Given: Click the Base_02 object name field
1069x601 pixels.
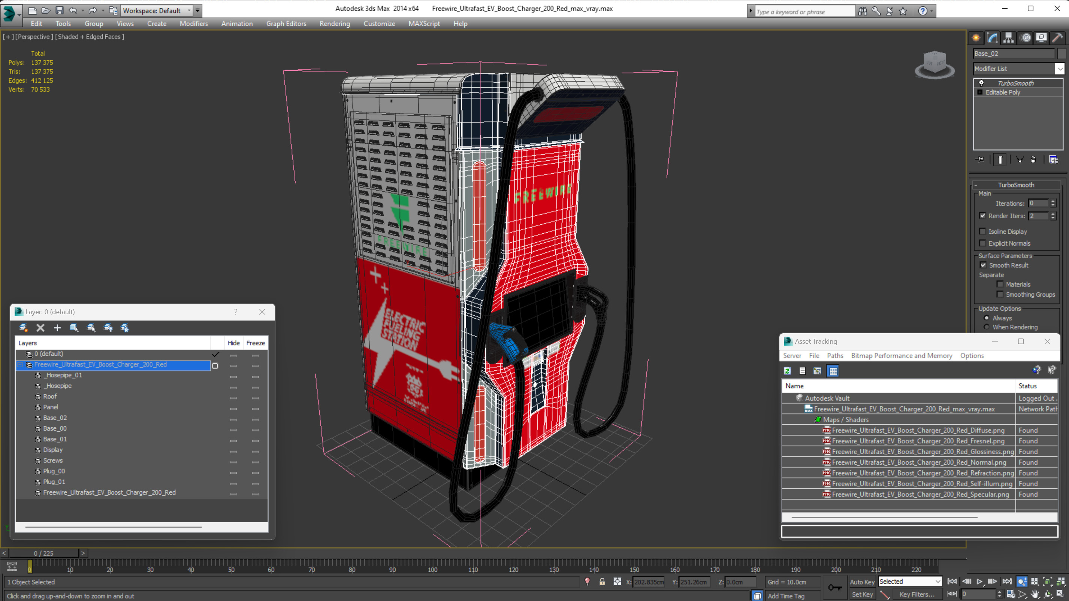Looking at the screenshot, I should tap(1014, 54).
